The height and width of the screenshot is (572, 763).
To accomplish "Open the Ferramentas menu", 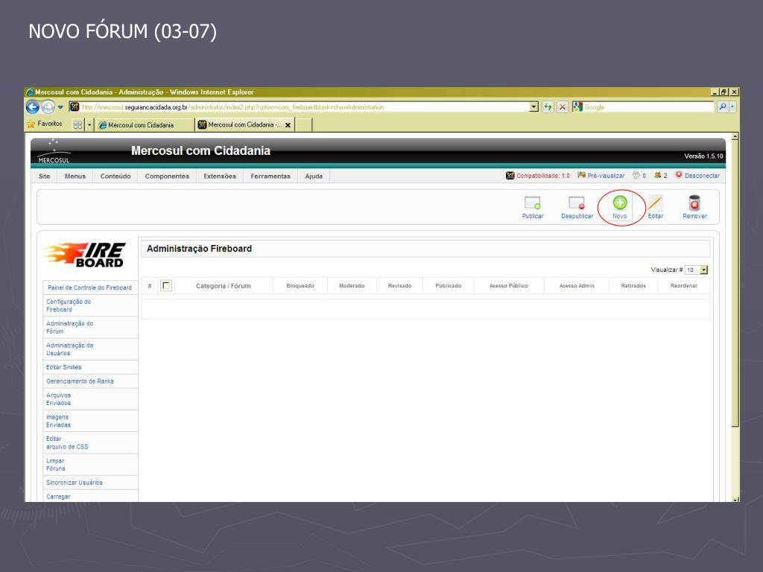I will pyautogui.click(x=270, y=176).
